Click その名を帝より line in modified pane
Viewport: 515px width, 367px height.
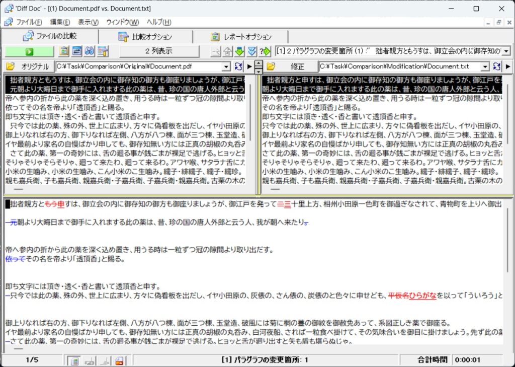pos(312,108)
